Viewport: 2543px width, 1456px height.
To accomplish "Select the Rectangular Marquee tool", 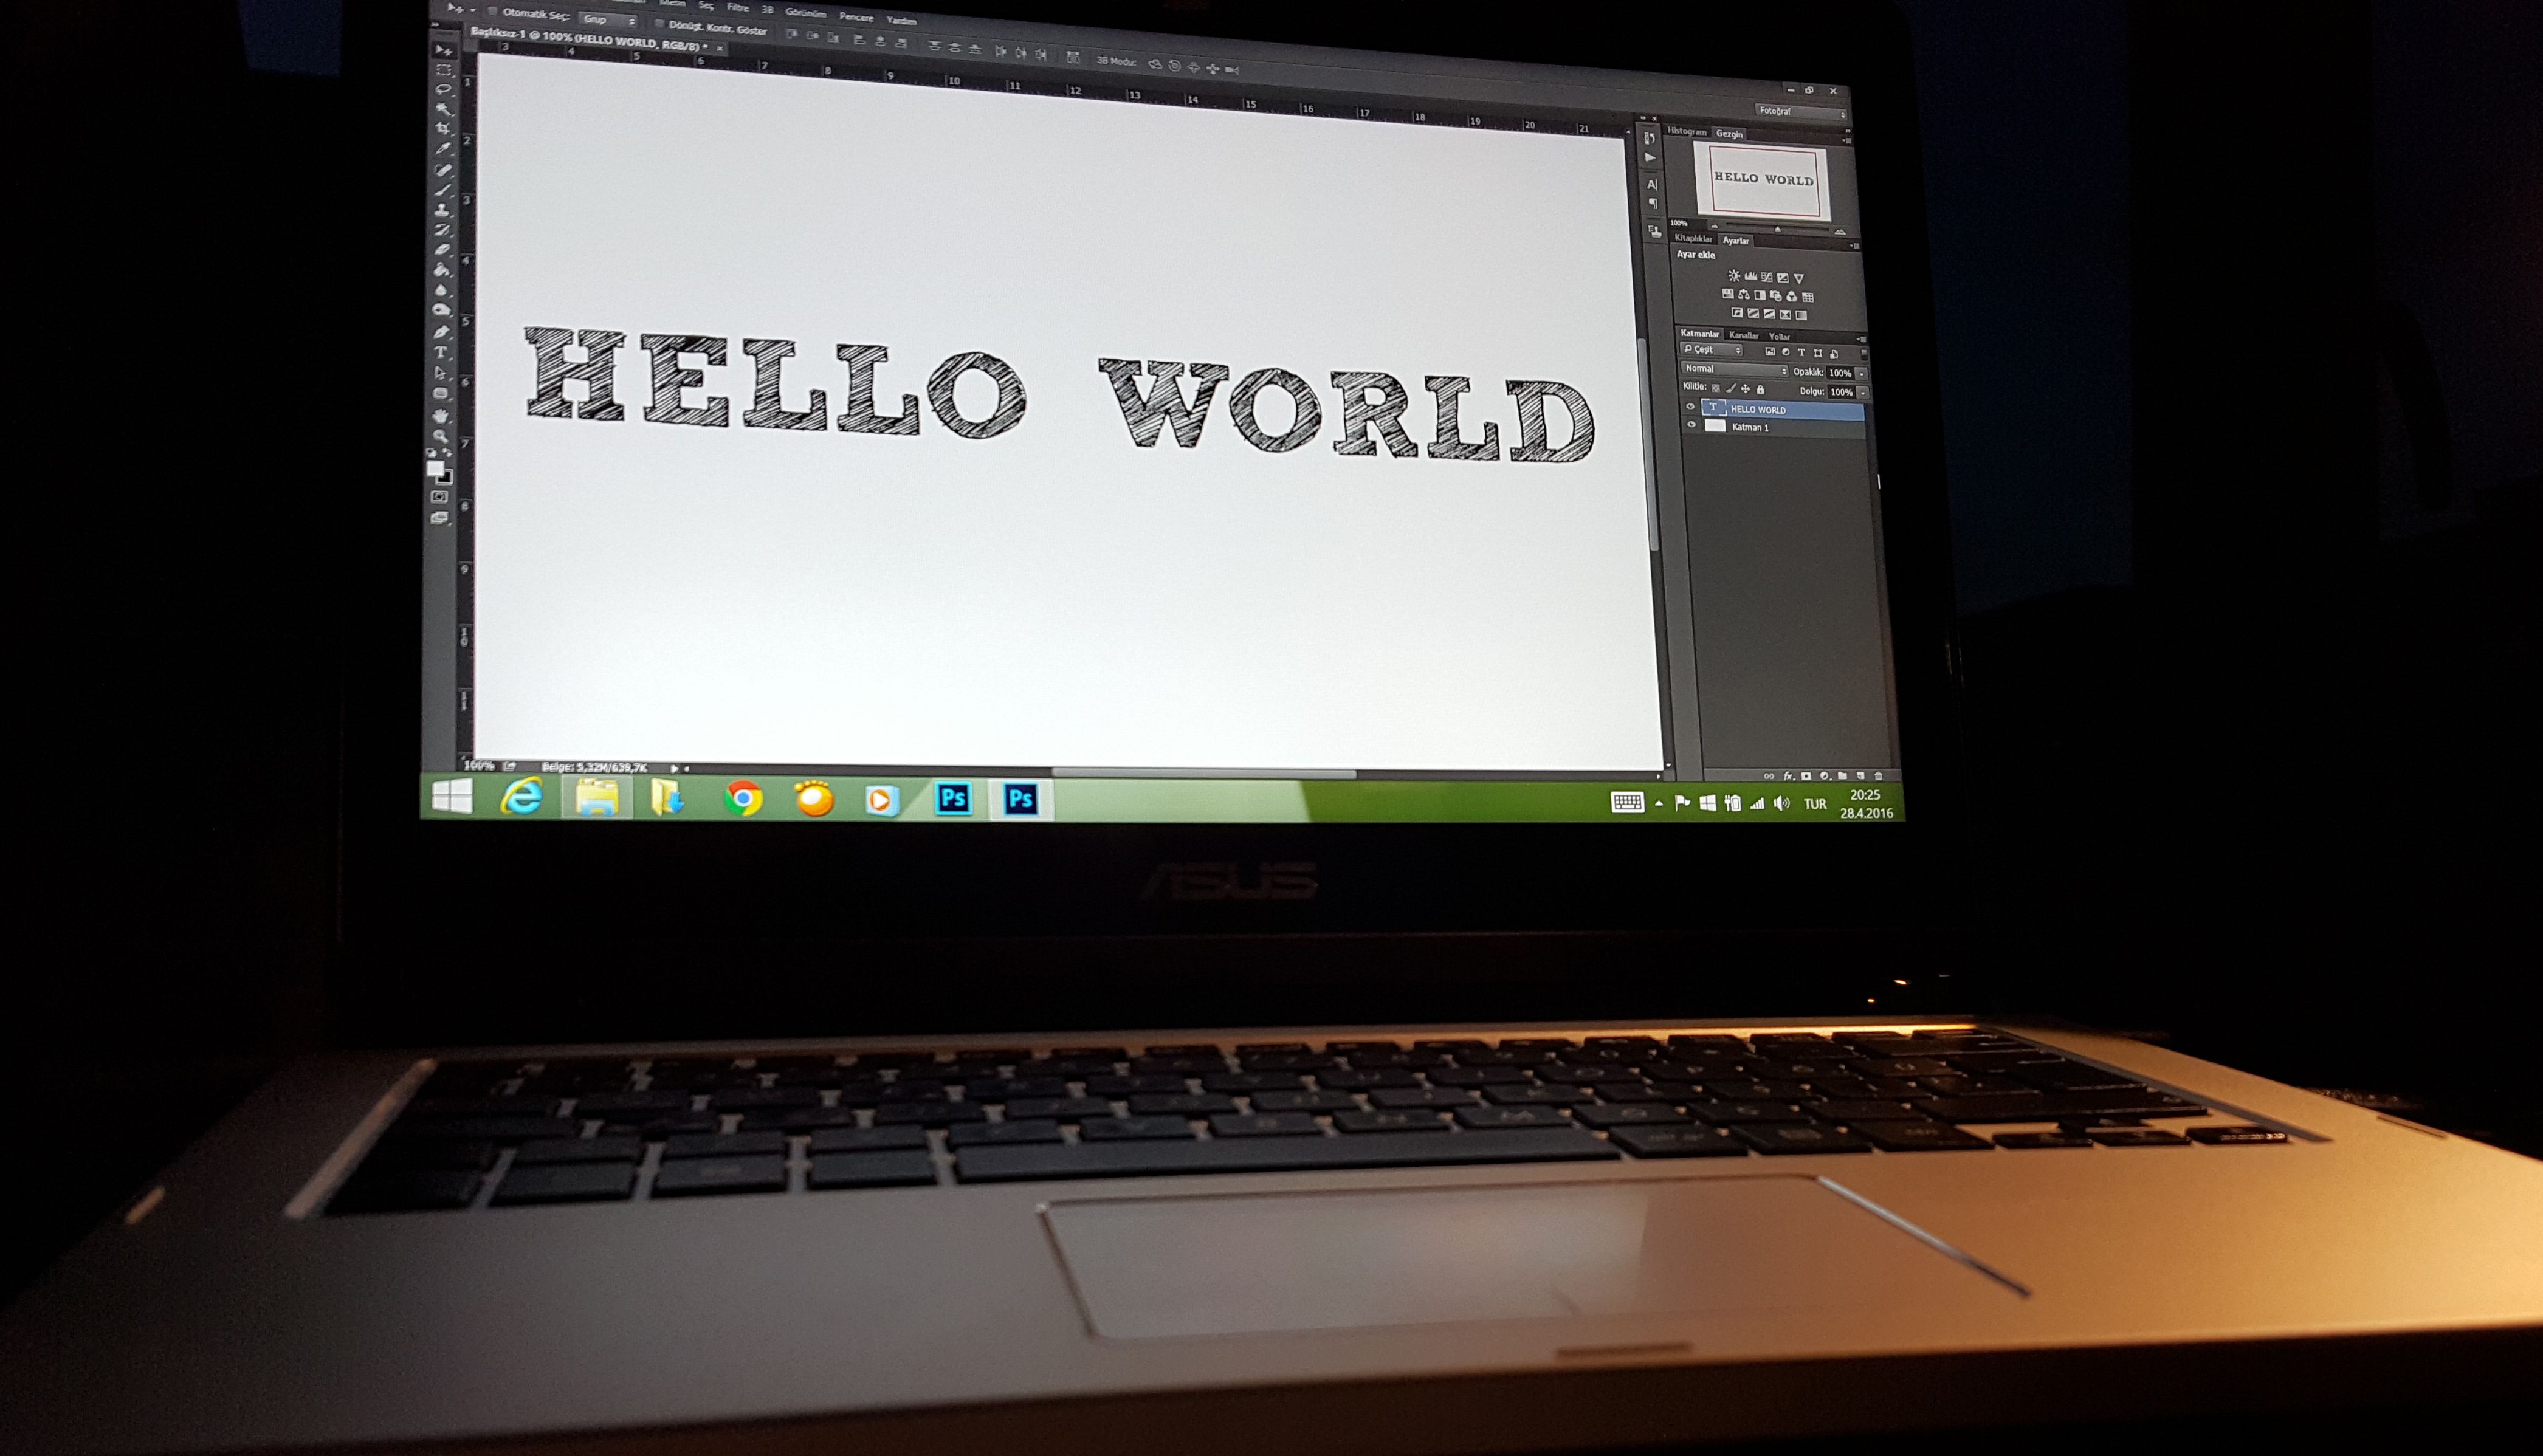I will tap(443, 70).
